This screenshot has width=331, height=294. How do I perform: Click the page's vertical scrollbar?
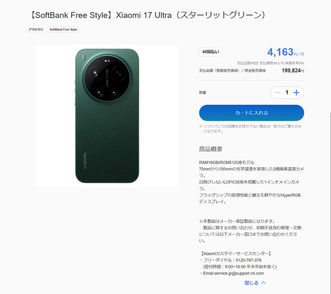[330, 203]
